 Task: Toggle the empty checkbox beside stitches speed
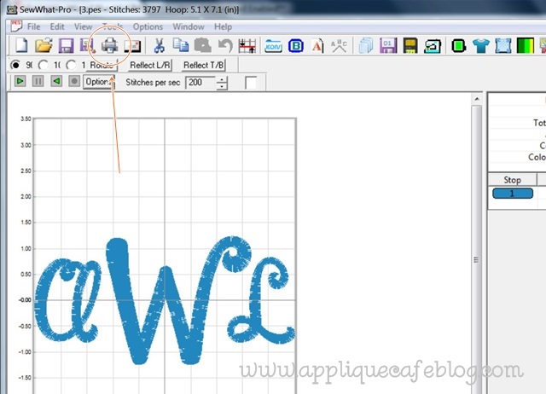point(251,83)
